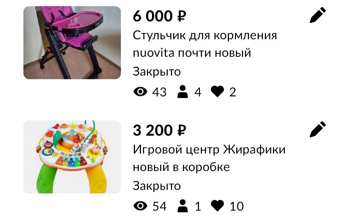Tap the heart favorites icon beside 2
351x217 pixels.
(217, 91)
